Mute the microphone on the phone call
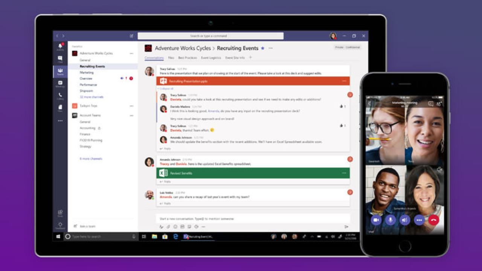 point(390,220)
